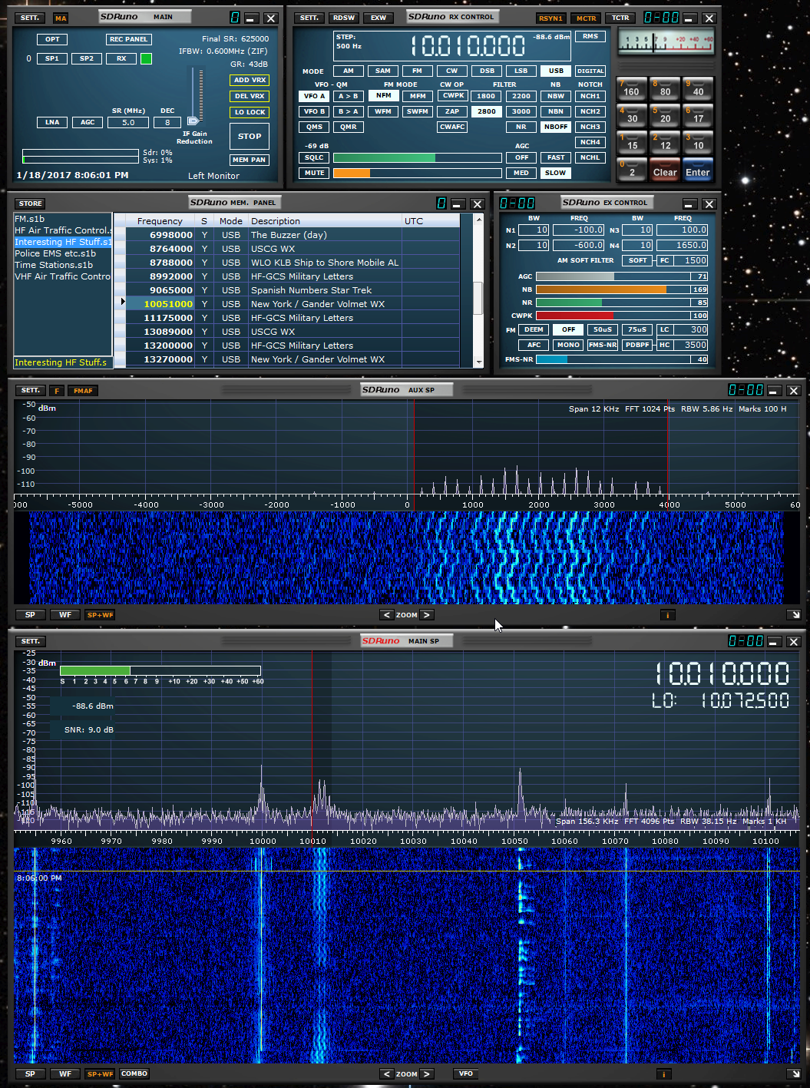Click the FC 1500 frequency field
The image size is (810, 1088).
coord(691,260)
